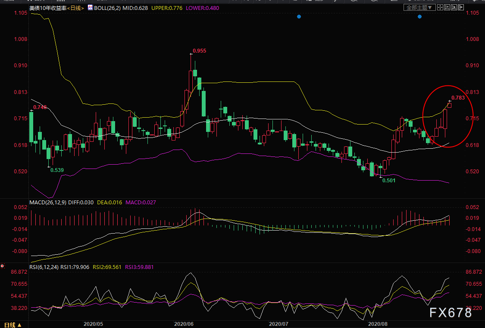Image resolution: width=485 pixels, height=328 pixels.
Task: Click the 0.955 high price label
Action: point(199,51)
